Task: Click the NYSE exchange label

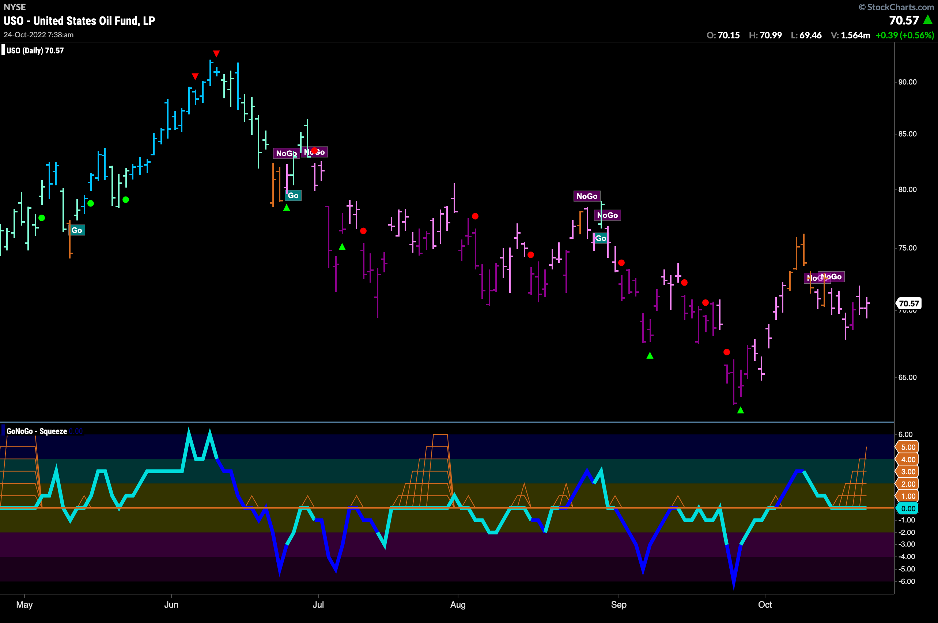Action: click(x=15, y=7)
